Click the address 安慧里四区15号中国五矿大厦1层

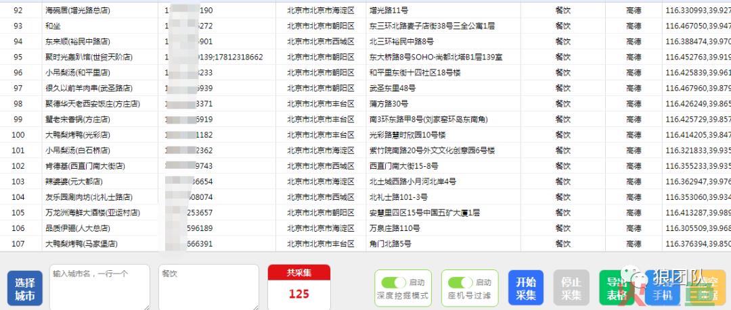click(x=424, y=213)
